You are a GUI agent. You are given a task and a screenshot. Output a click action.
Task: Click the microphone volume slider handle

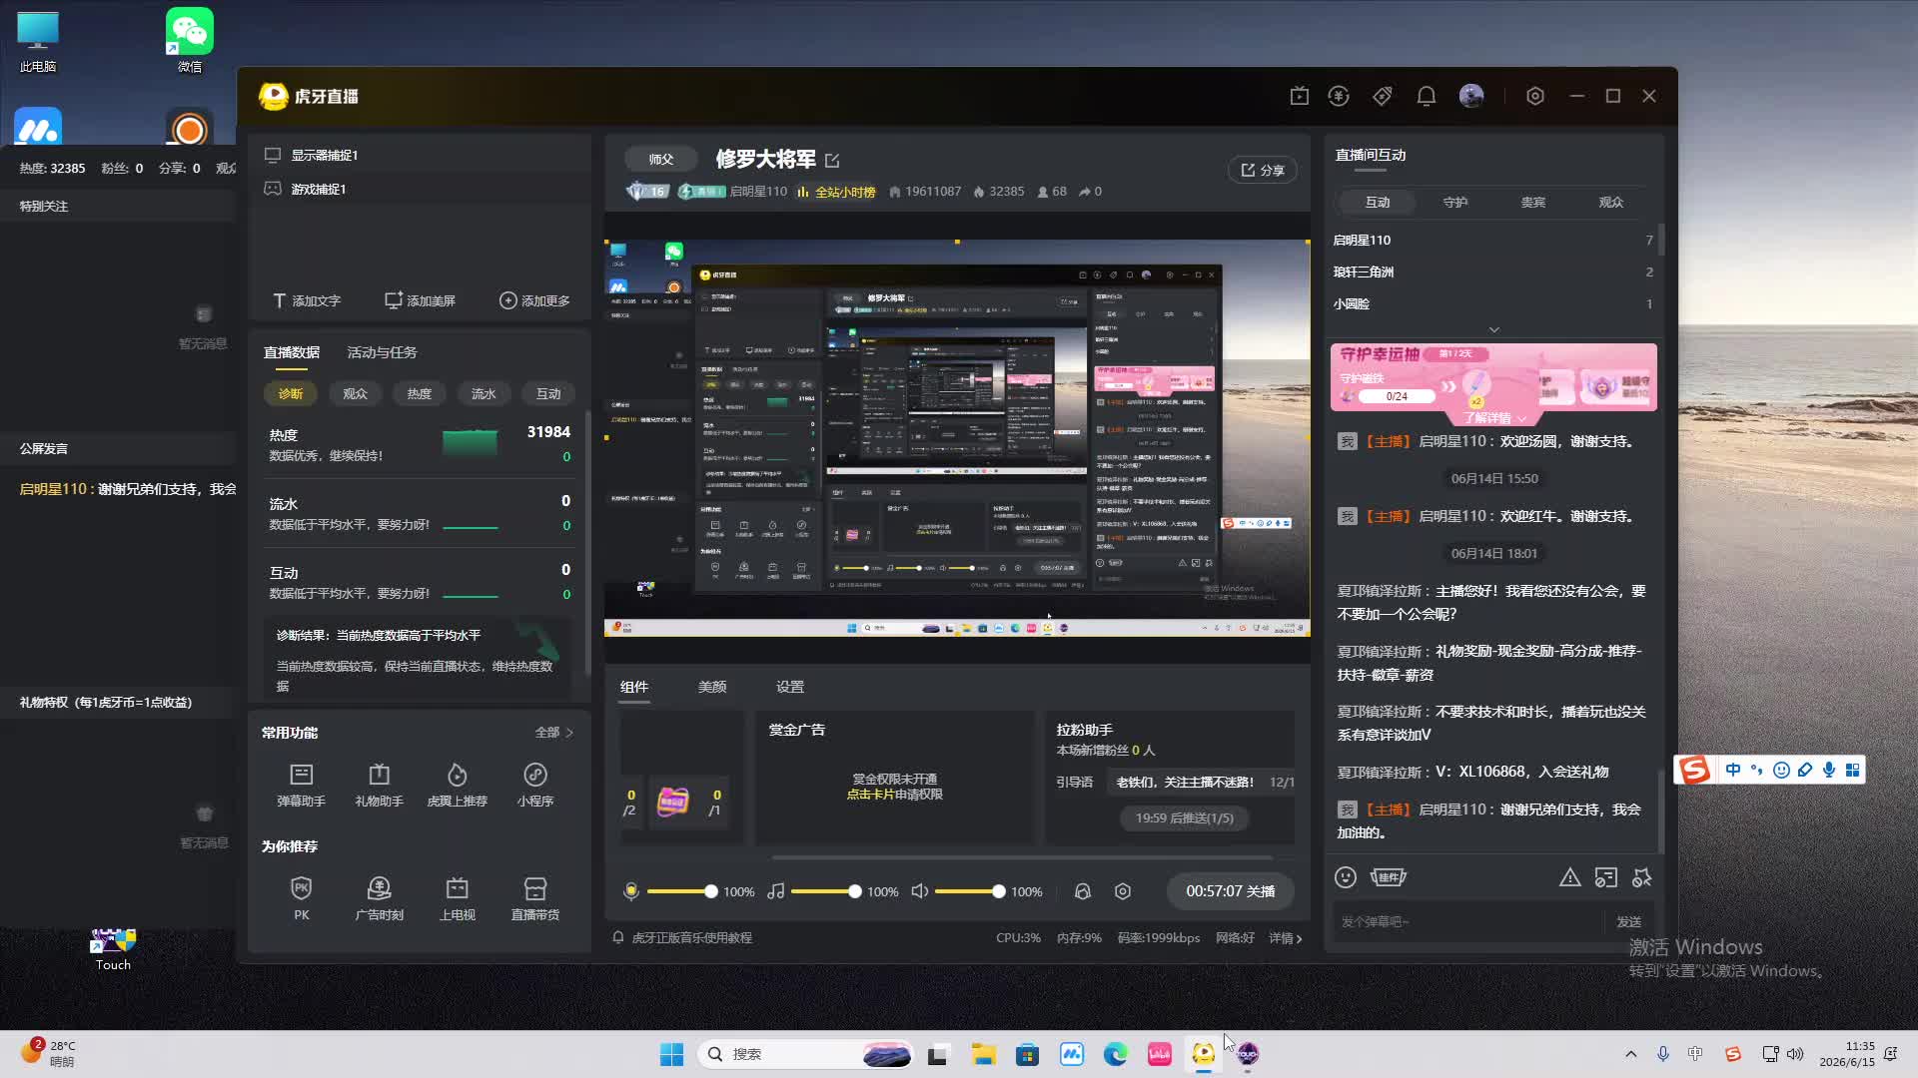coord(711,891)
